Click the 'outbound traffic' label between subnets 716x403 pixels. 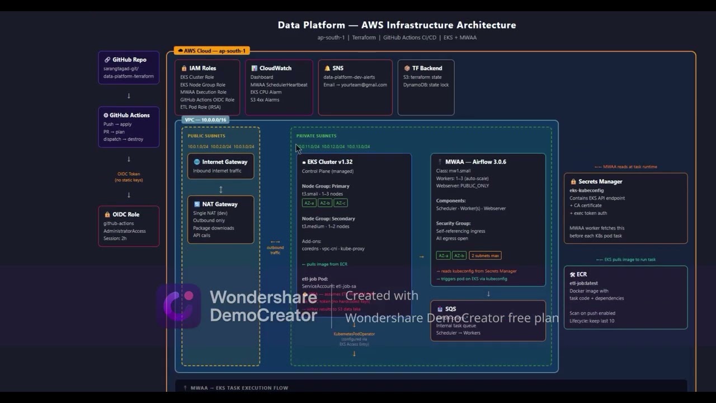point(275,250)
